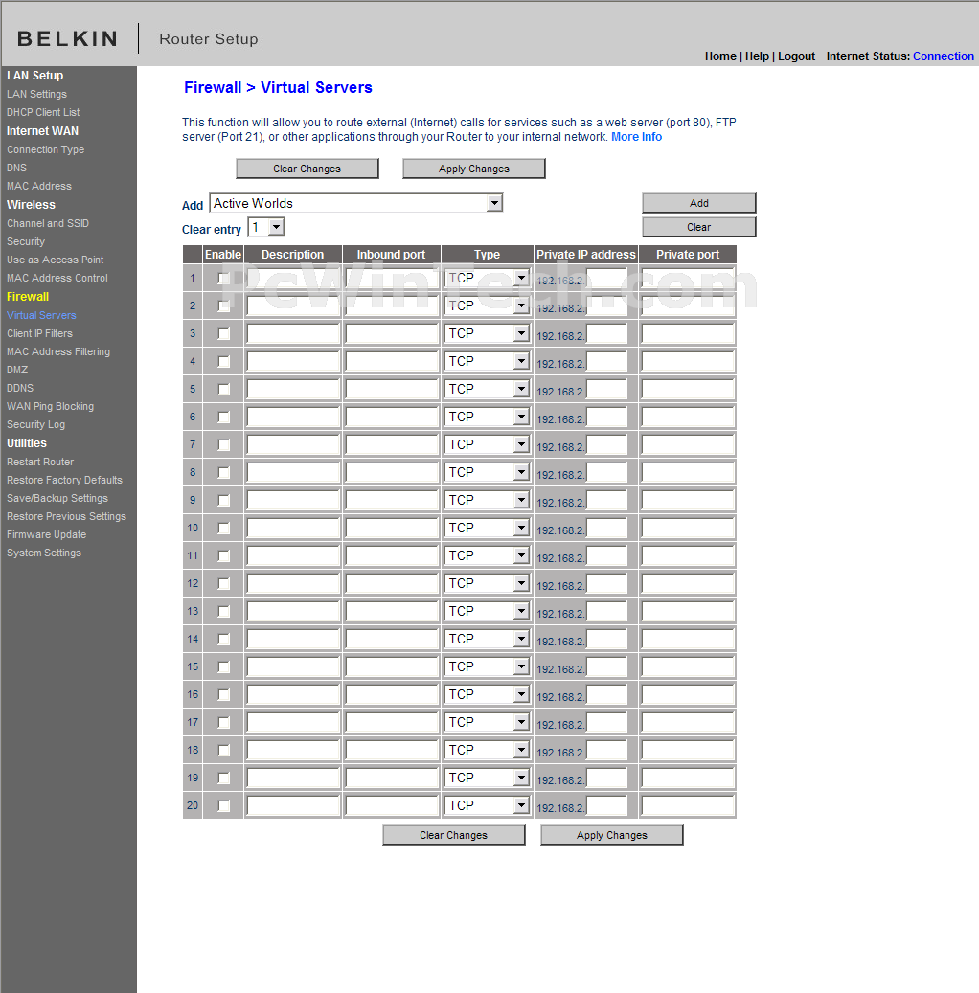Click the bottom Clear Changes button
The height and width of the screenshot is (993, 979).
[454, 835]
